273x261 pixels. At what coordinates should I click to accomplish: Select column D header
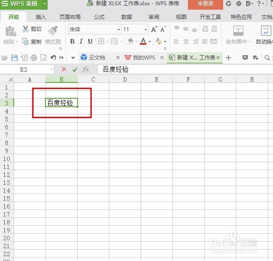point(125,79)
